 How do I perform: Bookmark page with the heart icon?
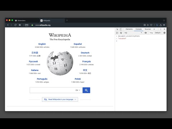(x=151, y=25)
